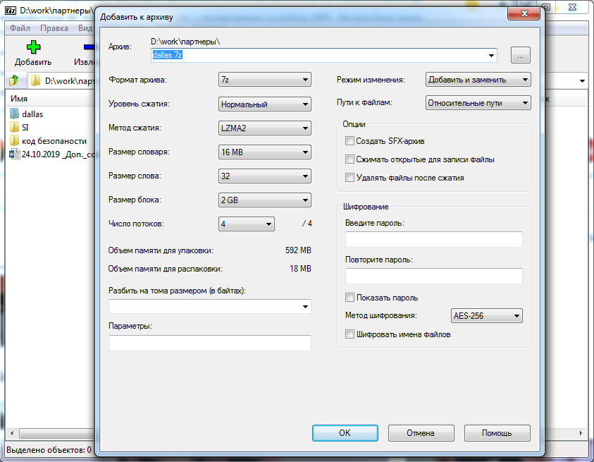Select dallas folder name in list
Screen dimensions: 594x462
point(32,114)
